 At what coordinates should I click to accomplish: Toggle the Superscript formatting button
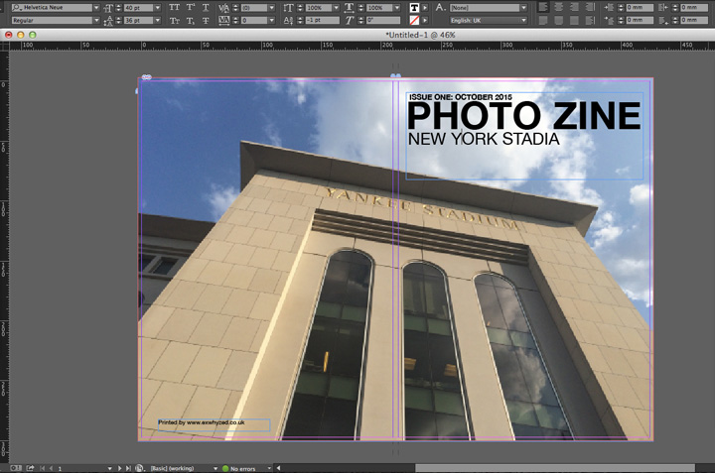pos(190,7)
